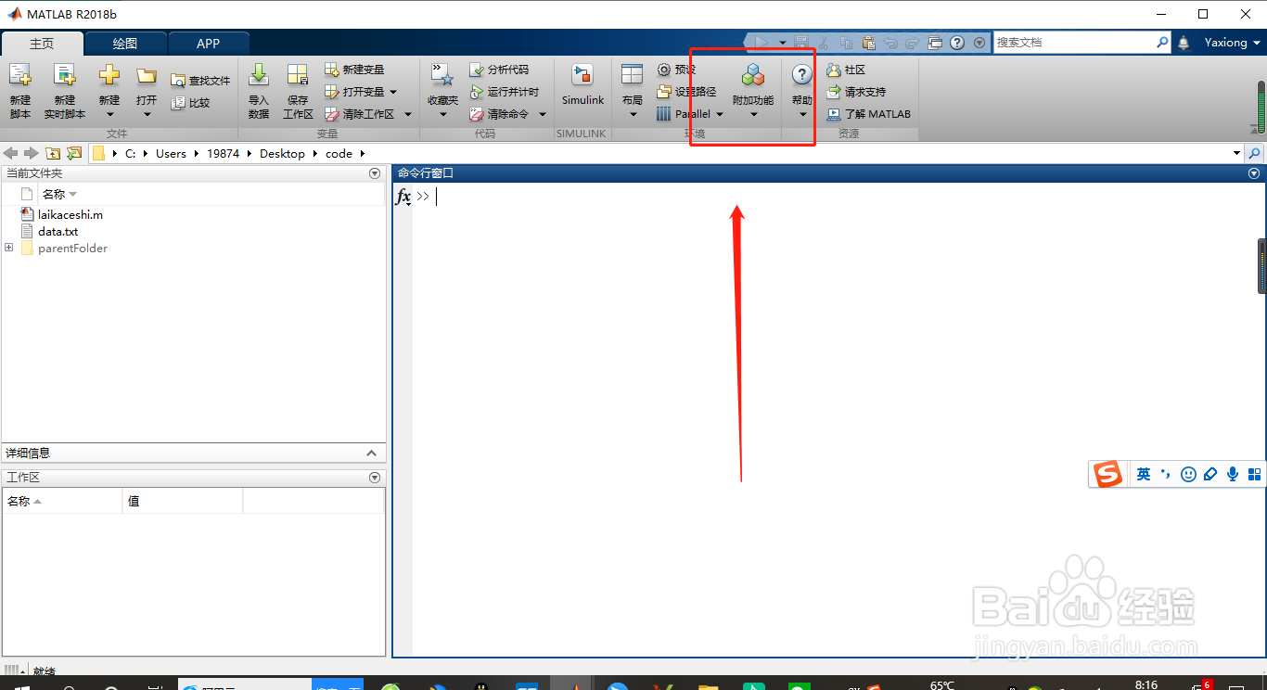Image resolution: width=1267 pixels, height=690 pixels.
Task: Toggle Sogou 英 language mode
Action: click(x=1144, y=474)
